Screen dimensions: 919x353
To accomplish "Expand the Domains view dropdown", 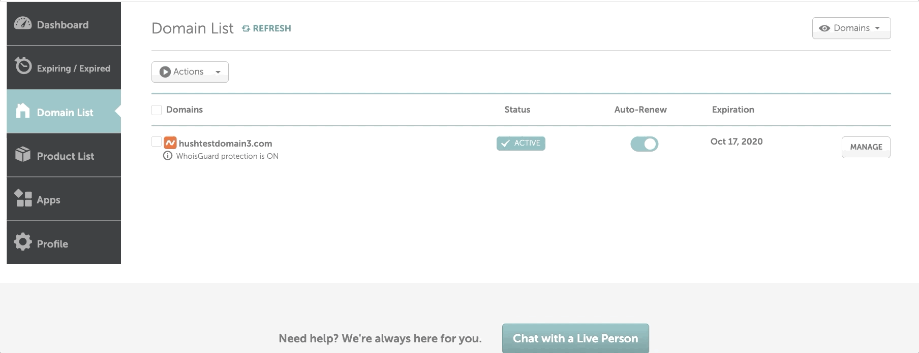I will pos(851,28).
